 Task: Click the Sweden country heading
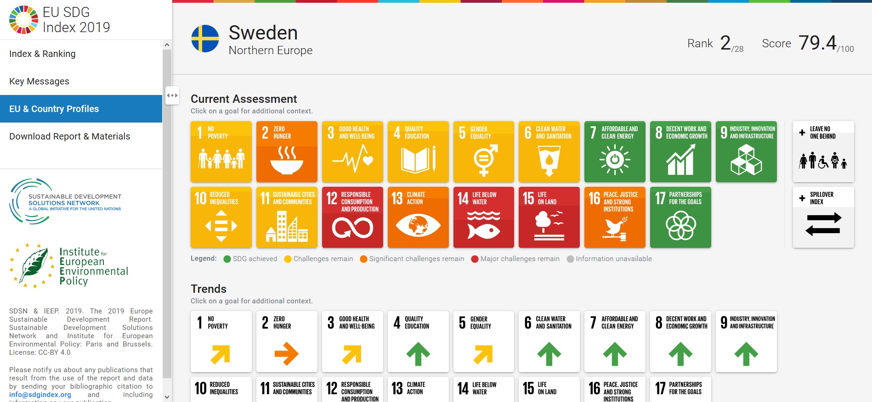263,33
